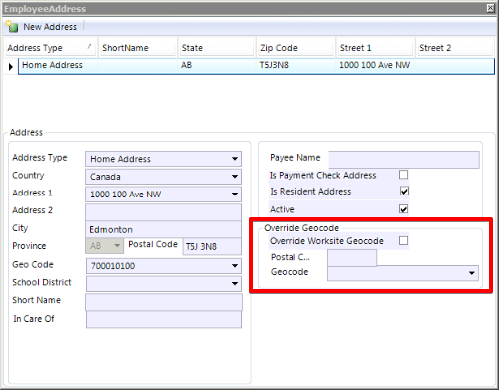Sort by Address Type column header
This screenshot has width=499, height=390.
pos(50,48)
